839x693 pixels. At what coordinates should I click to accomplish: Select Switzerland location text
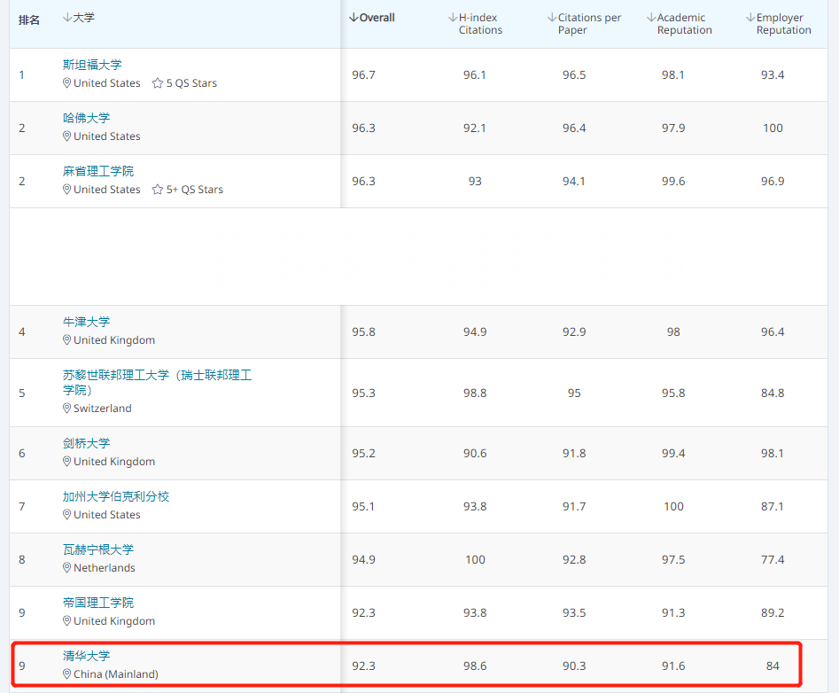(x=102, y=409)
